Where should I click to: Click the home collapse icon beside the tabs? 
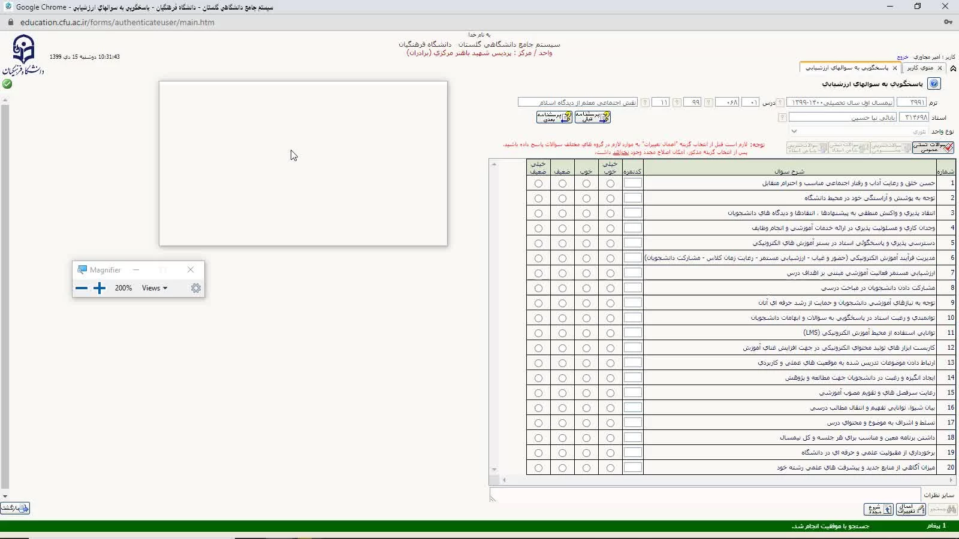[x=953, y=68]
